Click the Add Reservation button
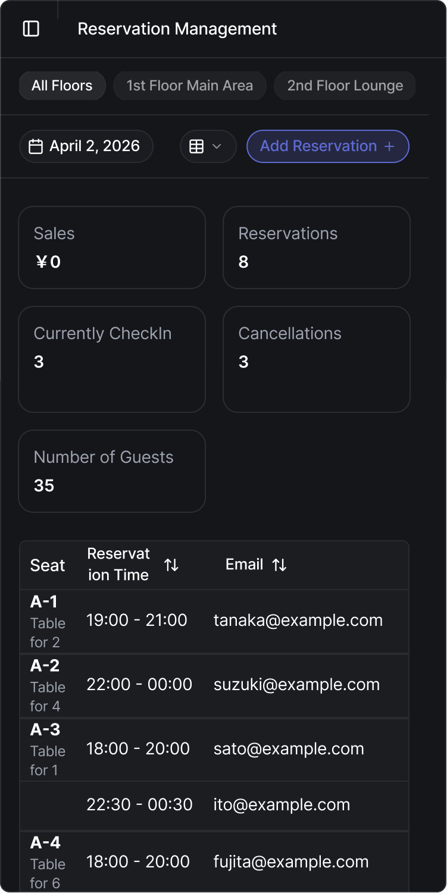The width and height of the screenshot is (447, 893). [x=327, y=146]
